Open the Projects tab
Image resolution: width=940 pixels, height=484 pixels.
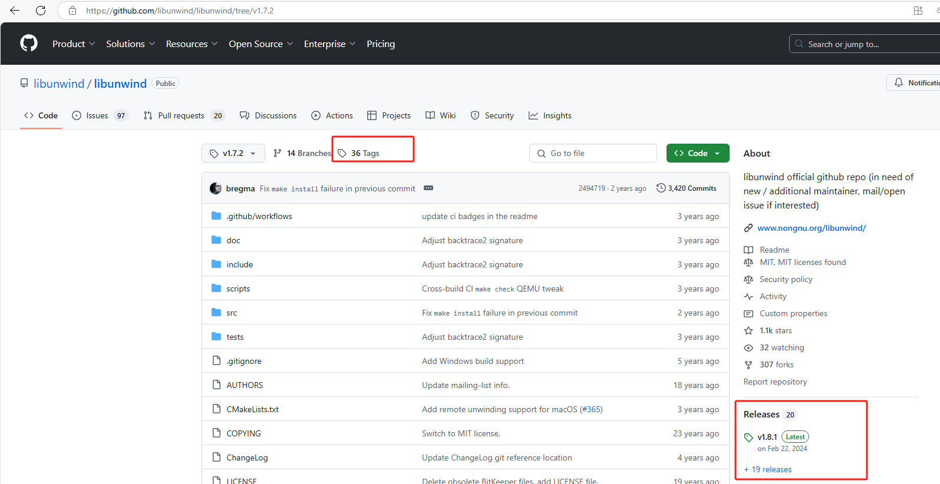click(x=389, y=115)
